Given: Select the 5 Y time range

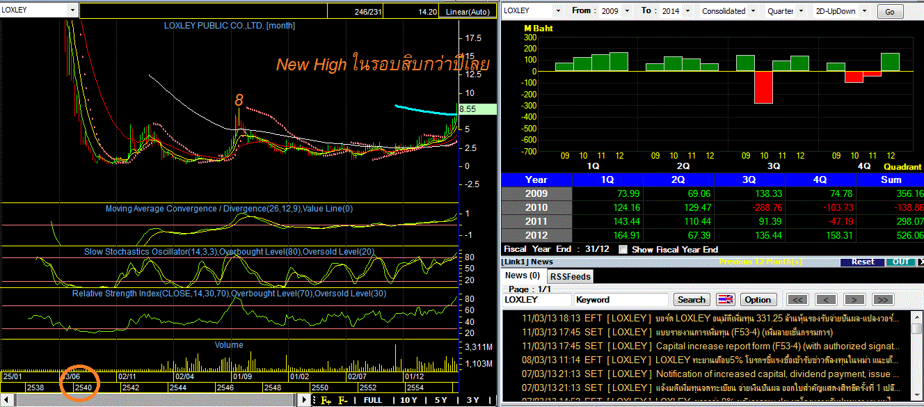Looking at the screenshot, I should pos(440,400).
